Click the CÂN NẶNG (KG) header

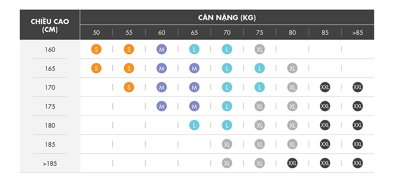click(227, 18)
